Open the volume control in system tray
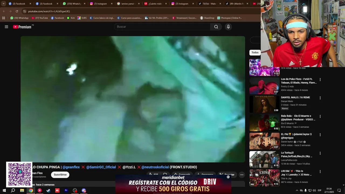This screenshot has height=194, width=345. pyautogui.click(x=314, y=190)
